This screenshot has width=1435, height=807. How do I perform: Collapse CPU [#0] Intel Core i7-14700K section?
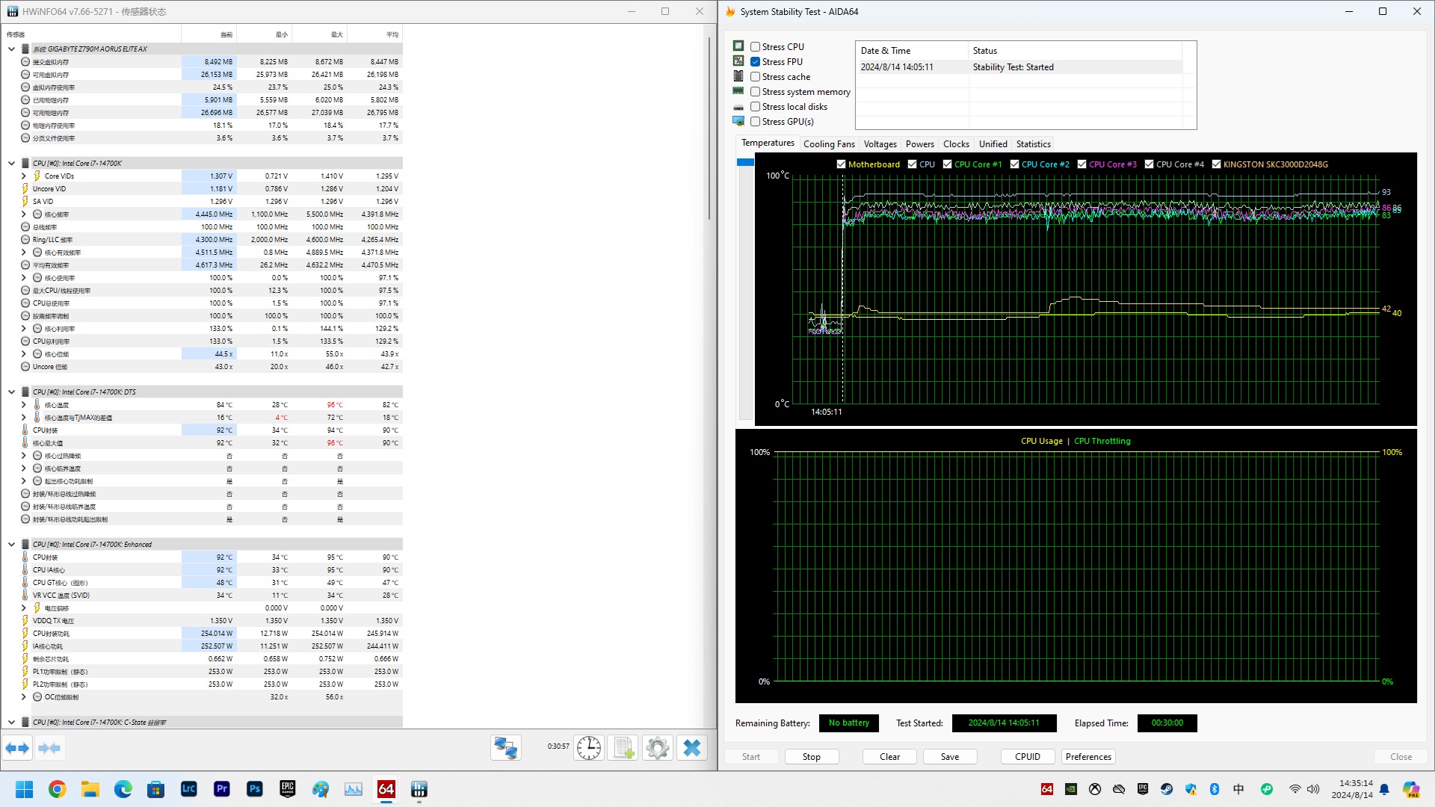coord(11,163)
